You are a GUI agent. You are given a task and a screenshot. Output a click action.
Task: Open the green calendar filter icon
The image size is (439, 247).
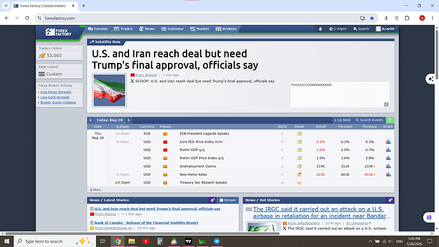(x=390, y=120)
